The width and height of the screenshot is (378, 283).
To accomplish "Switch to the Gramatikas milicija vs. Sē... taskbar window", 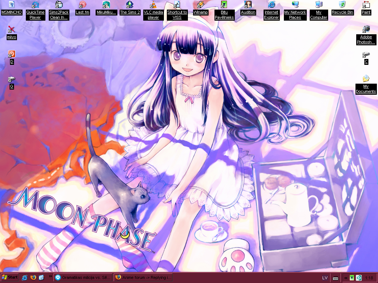I will (83, 277).
